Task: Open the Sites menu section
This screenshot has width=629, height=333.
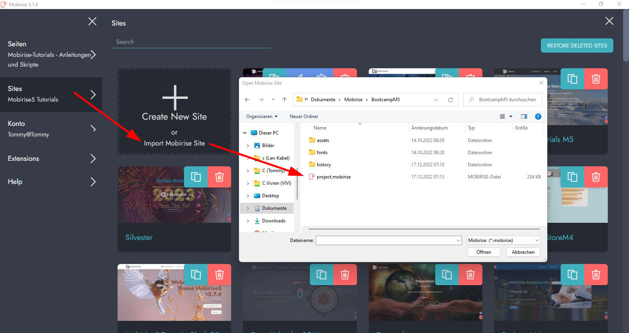Action: [x=51, y=95]
